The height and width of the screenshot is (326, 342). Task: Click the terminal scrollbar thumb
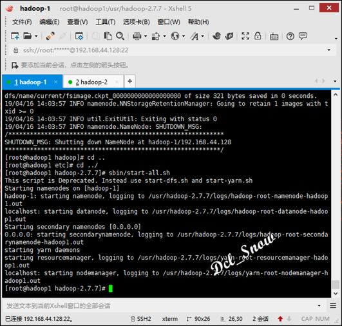coord(336,285)
